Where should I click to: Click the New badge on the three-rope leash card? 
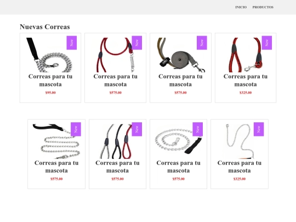[137, 129]
